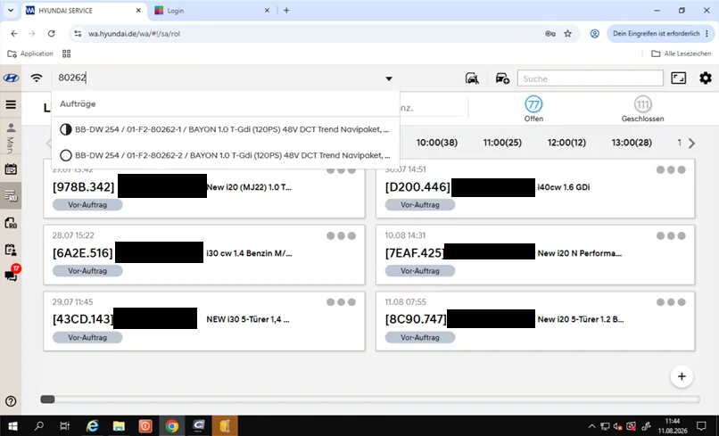
Task: Open the help question mark icon
Action: click(x=11, y=401)
